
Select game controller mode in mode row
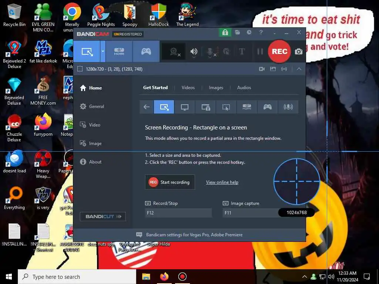(268, 107)
